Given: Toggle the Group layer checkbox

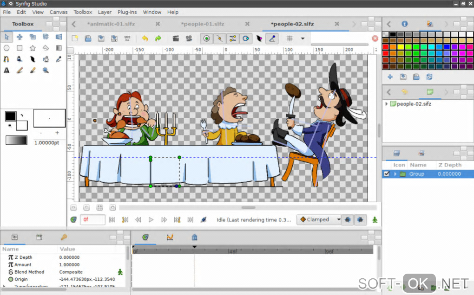Looking at the screenshot, I should pyautogui.click(x=386, y=174).
